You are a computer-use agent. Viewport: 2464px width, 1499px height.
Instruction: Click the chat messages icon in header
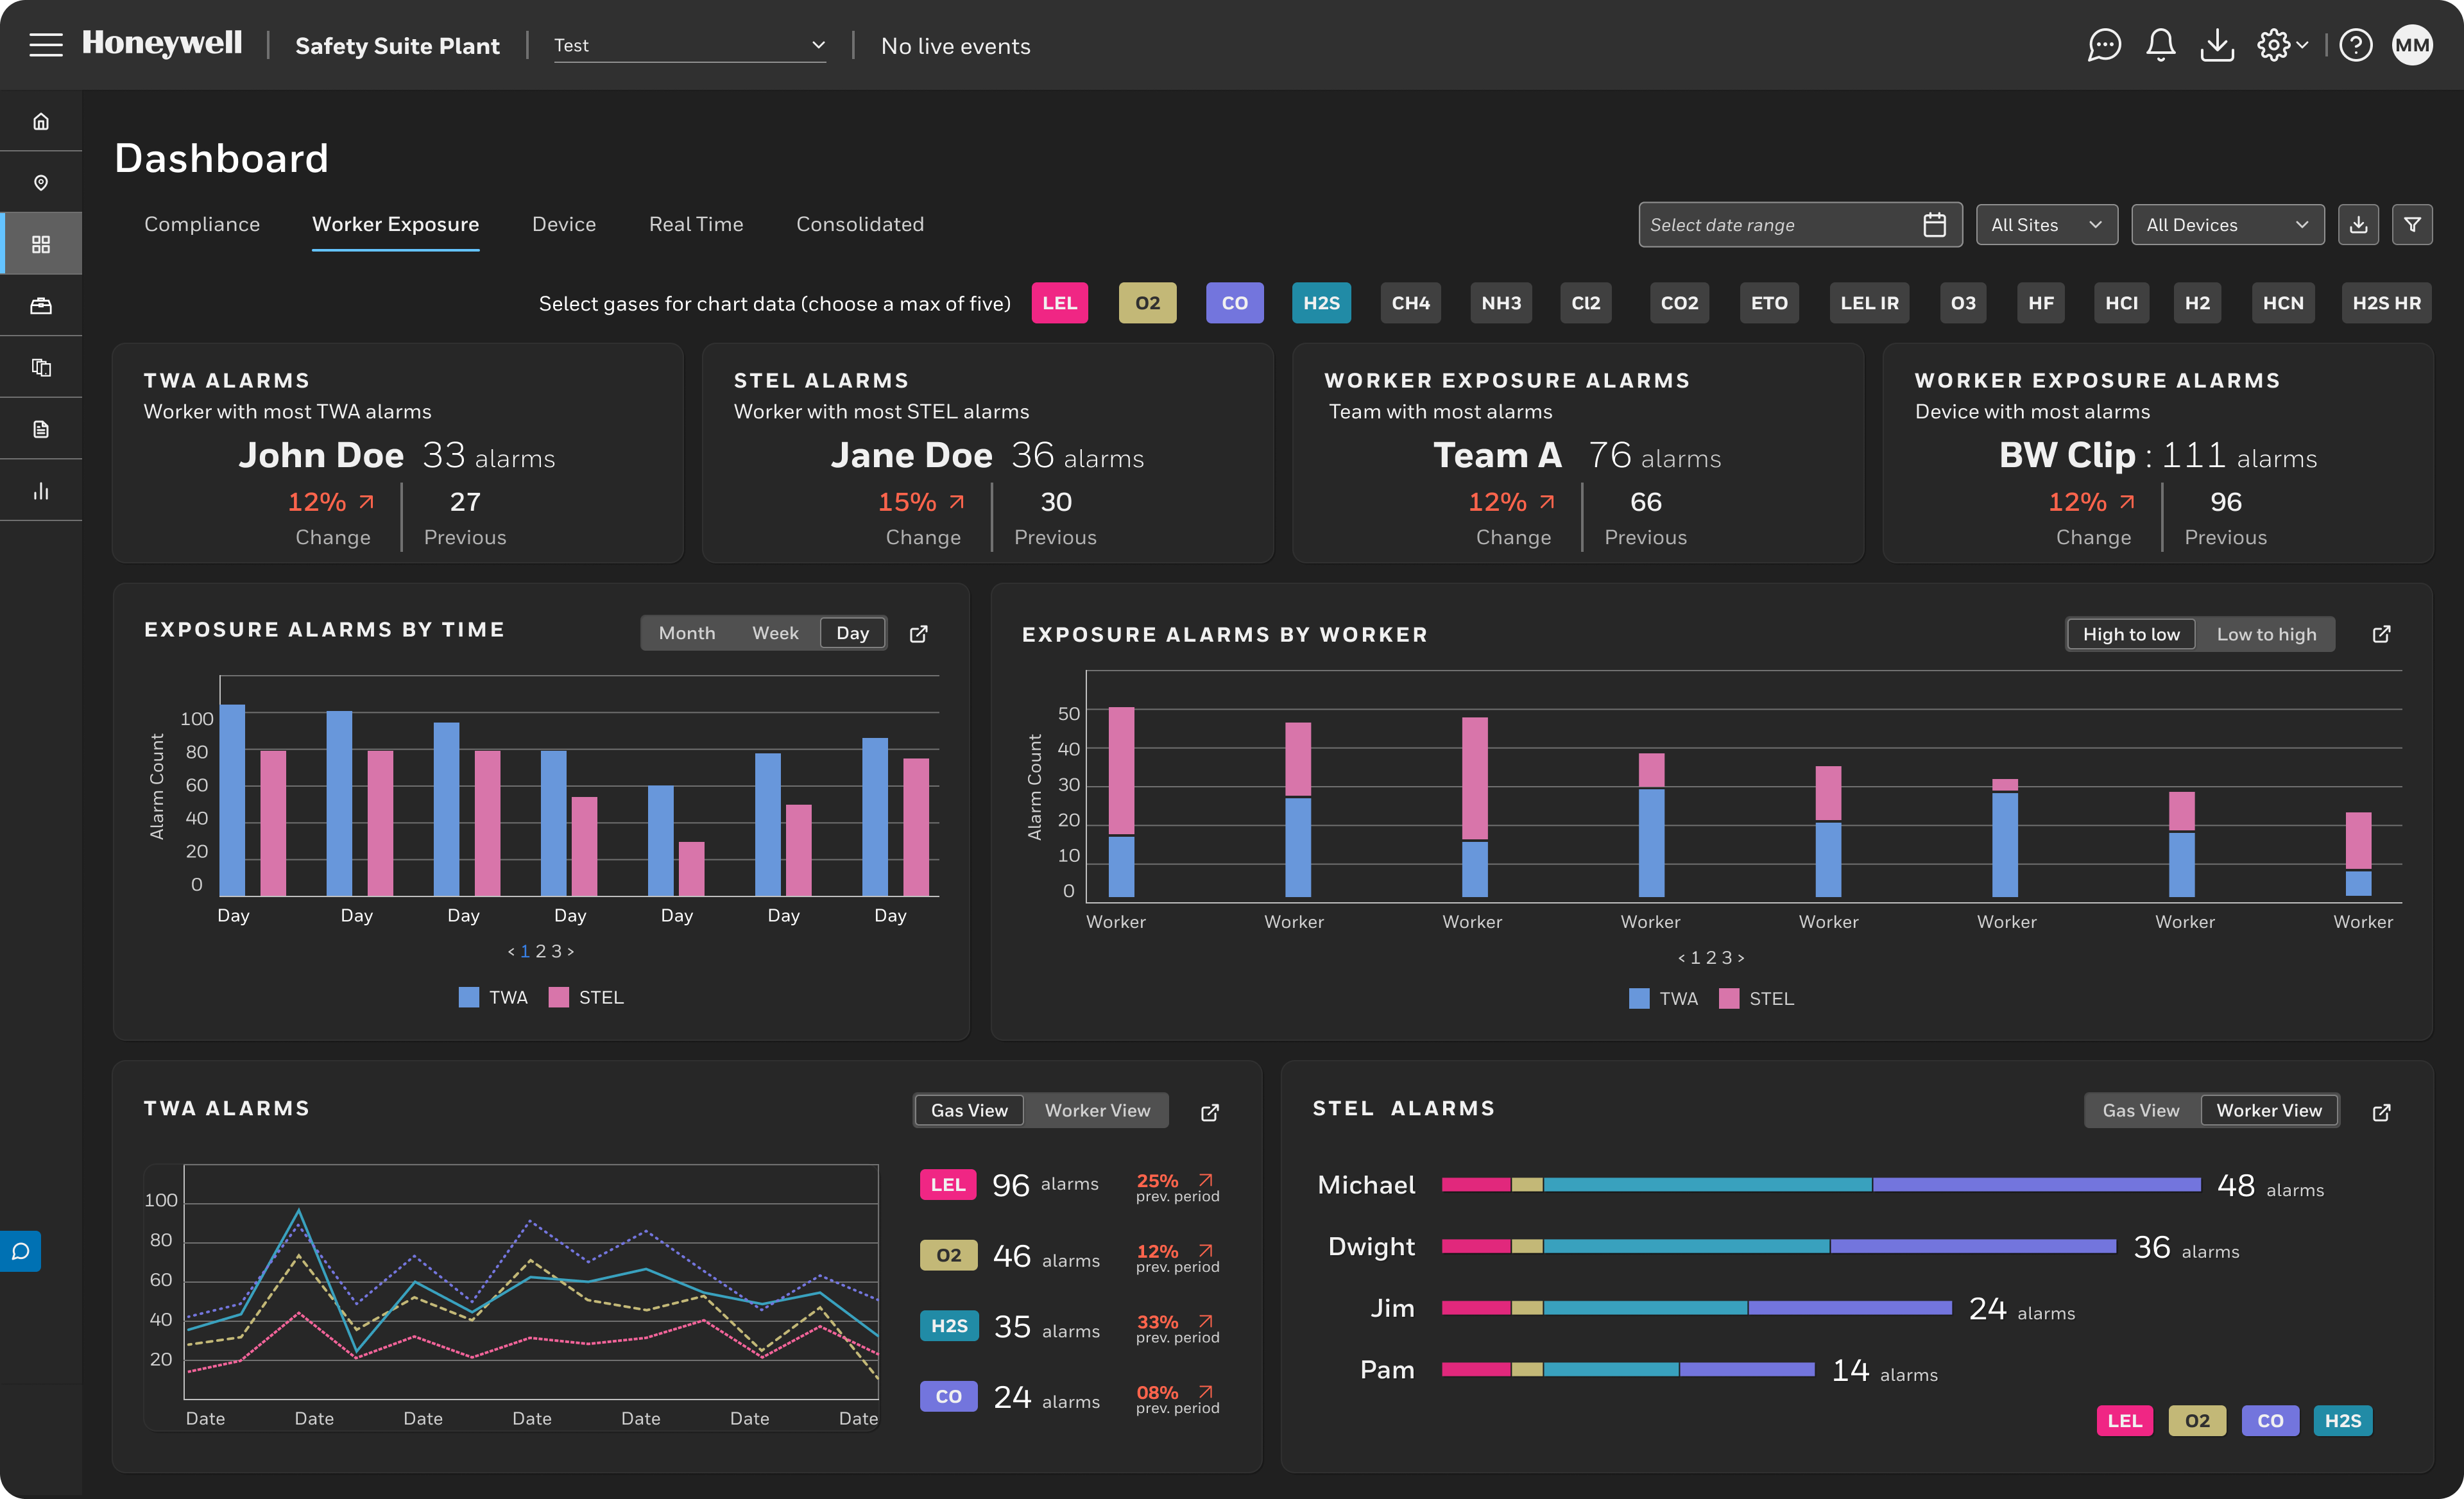(x=2104, y=45)
